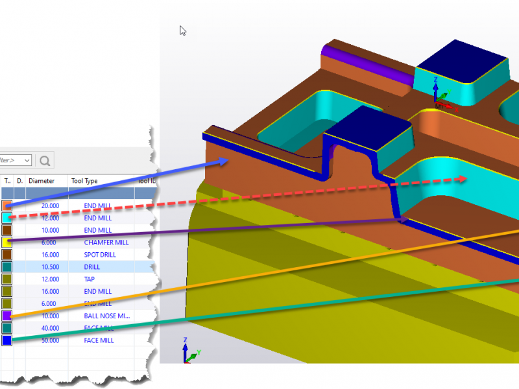Open the SPOT DRILL tool type link
The height and width of the screenshot is (389, 519).
pyautogui.click(x=99, y=255)
